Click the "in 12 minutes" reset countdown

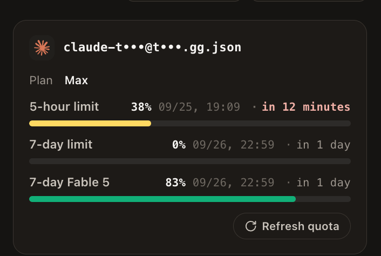tap(306, 107)
